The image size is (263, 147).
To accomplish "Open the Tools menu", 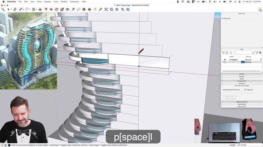I will 56,2.
